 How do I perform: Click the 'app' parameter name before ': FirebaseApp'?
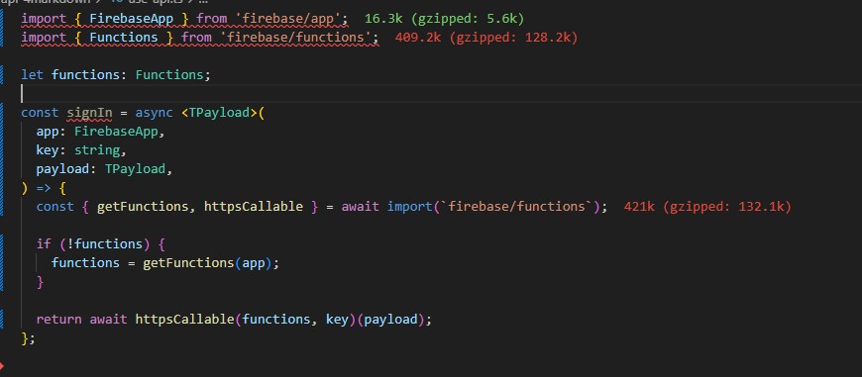pos(48,132)
